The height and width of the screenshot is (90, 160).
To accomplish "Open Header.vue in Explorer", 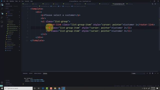I will click(11, 32).
